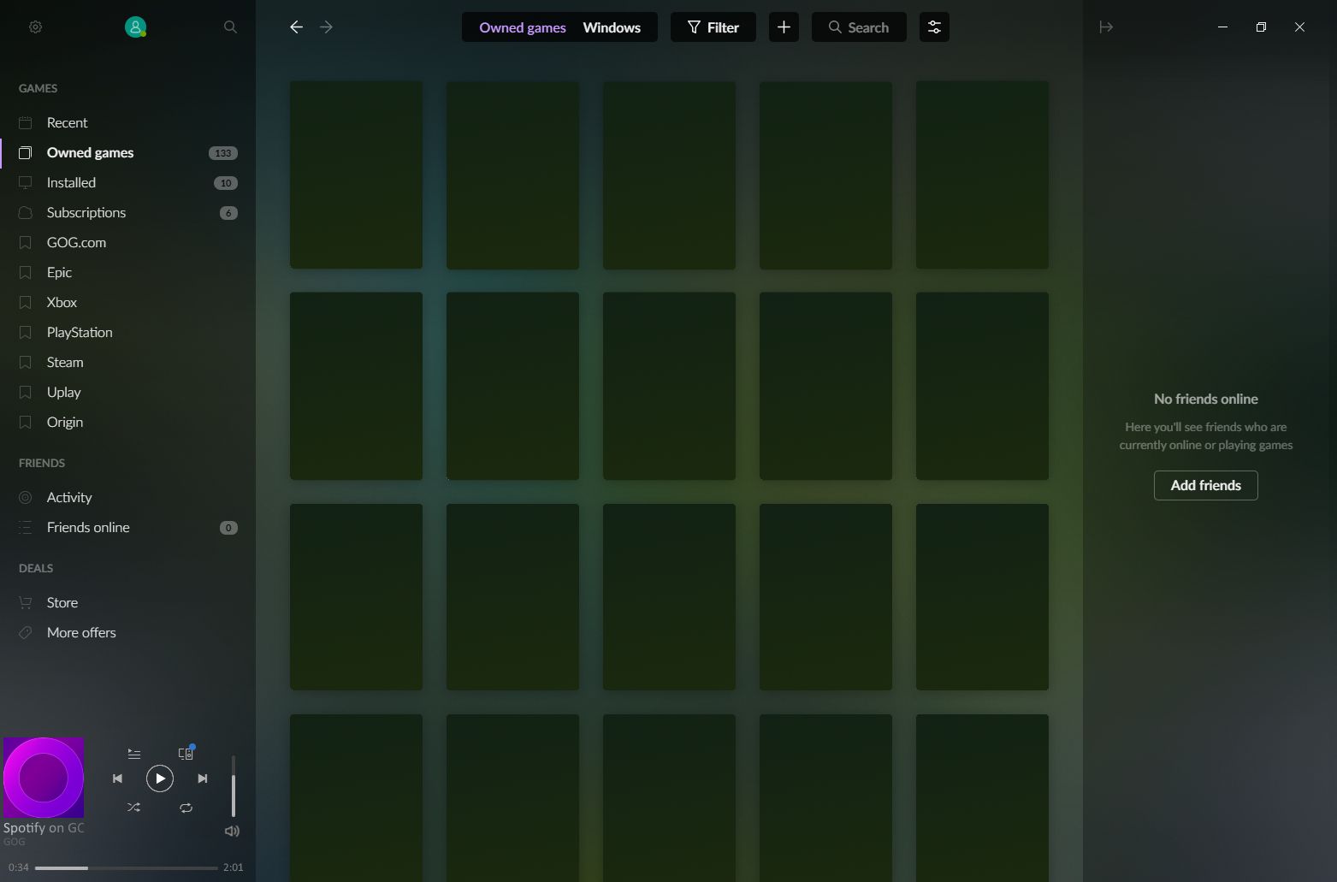Open the Spotify play queue icon
Image resolution: width=1337 pixels, height=882 pixels.
pos(133,754)
